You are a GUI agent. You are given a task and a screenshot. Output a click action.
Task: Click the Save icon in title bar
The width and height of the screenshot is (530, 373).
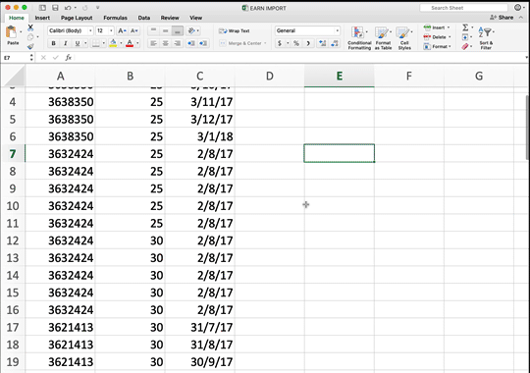[x=55, y=8]
